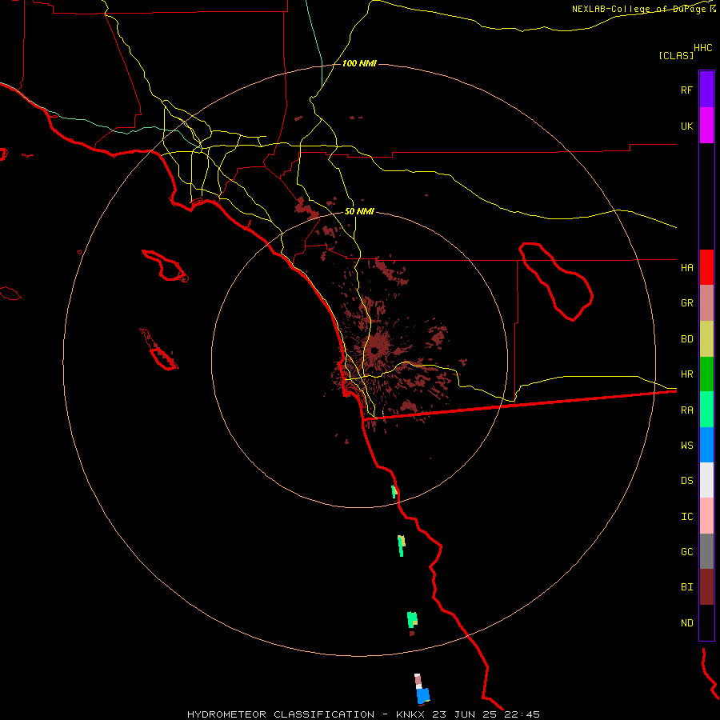Click the 'BD' legend label
Image resolution: width=720 pixels, height=720 pixels.
(687, 339)
